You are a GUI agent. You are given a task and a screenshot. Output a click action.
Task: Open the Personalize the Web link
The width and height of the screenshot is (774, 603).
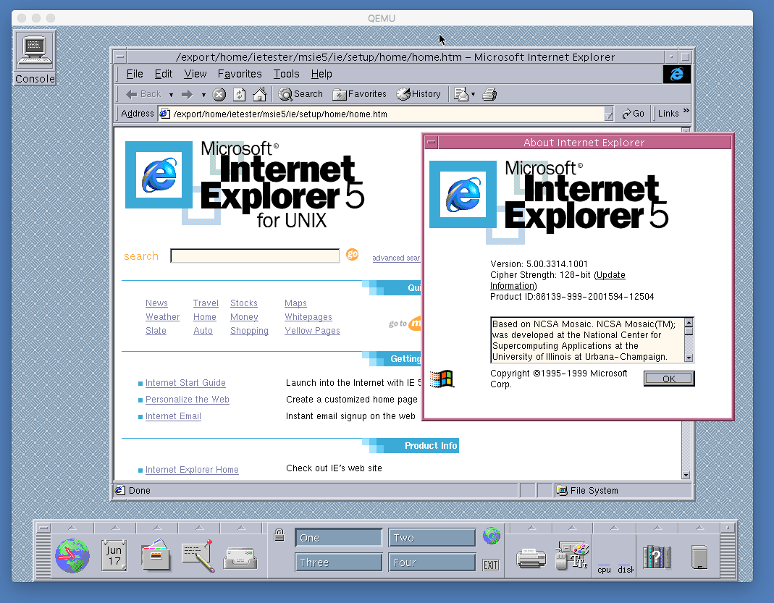(x=187, y=400)
